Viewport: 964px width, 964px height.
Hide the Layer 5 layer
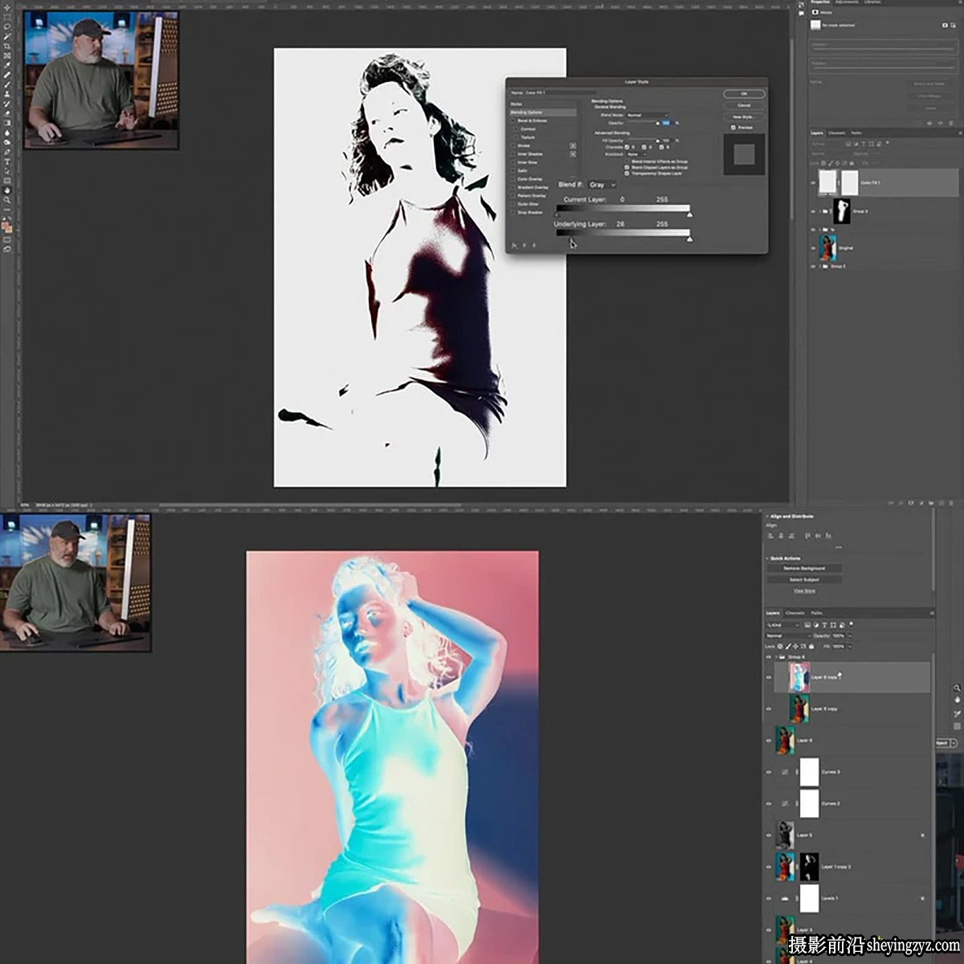pyautogui.click(x=769, y=835)
